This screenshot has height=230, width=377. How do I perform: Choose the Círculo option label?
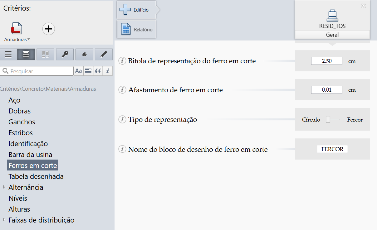tap(311, 120)
